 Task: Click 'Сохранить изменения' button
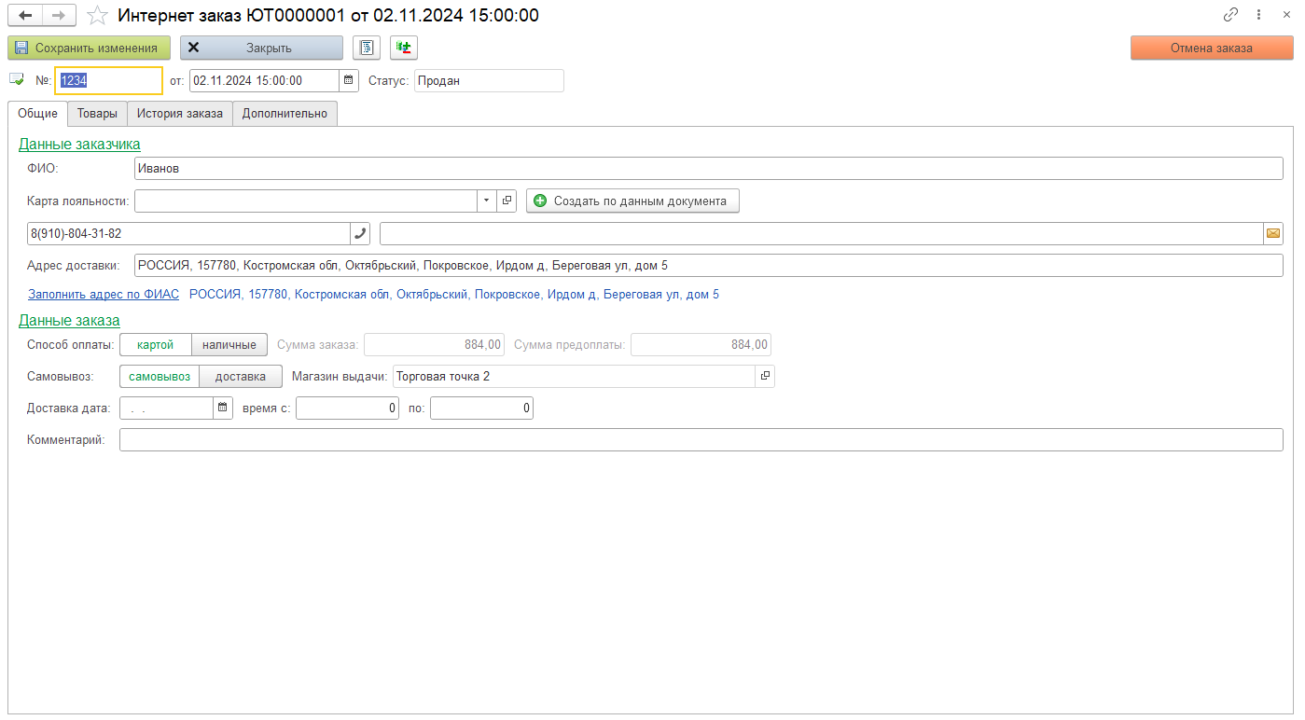[x=90, y=48]
